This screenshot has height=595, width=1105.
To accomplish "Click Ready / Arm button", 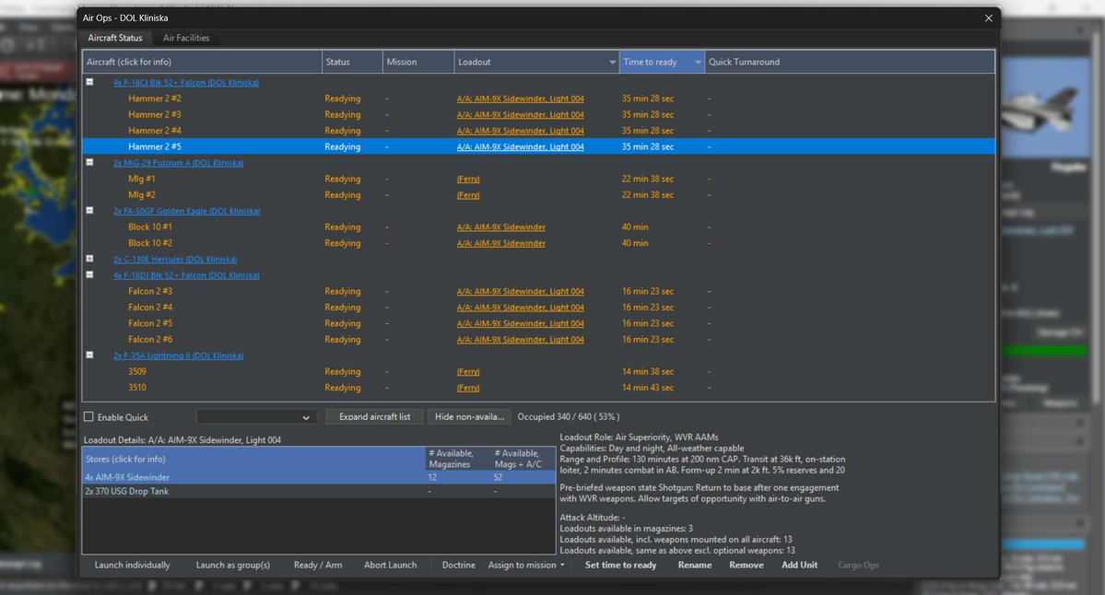I will 318,565.
